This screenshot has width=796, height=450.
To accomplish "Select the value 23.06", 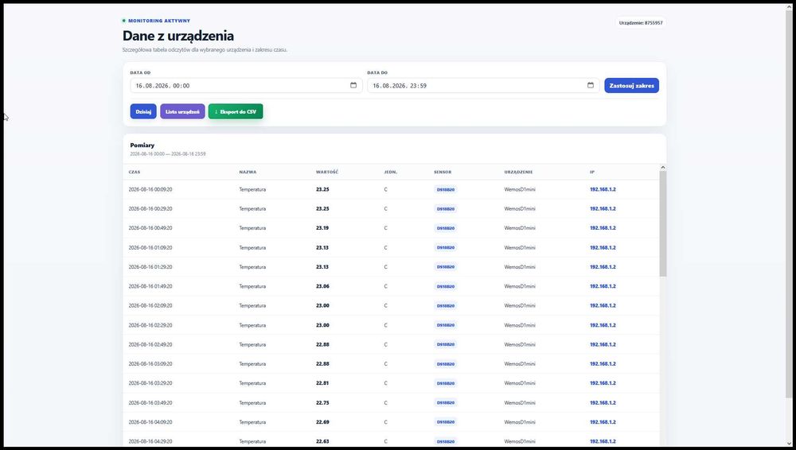I will coord(322,286).
